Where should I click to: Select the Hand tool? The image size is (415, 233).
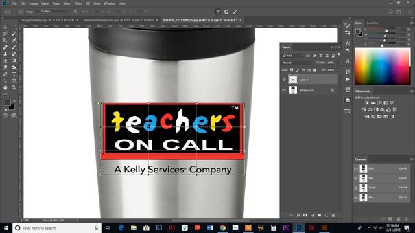(x=5, y=88)
